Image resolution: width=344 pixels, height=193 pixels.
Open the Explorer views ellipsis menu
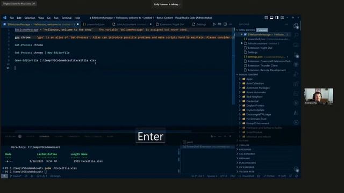pyautogui.click(x=286, y=24)
